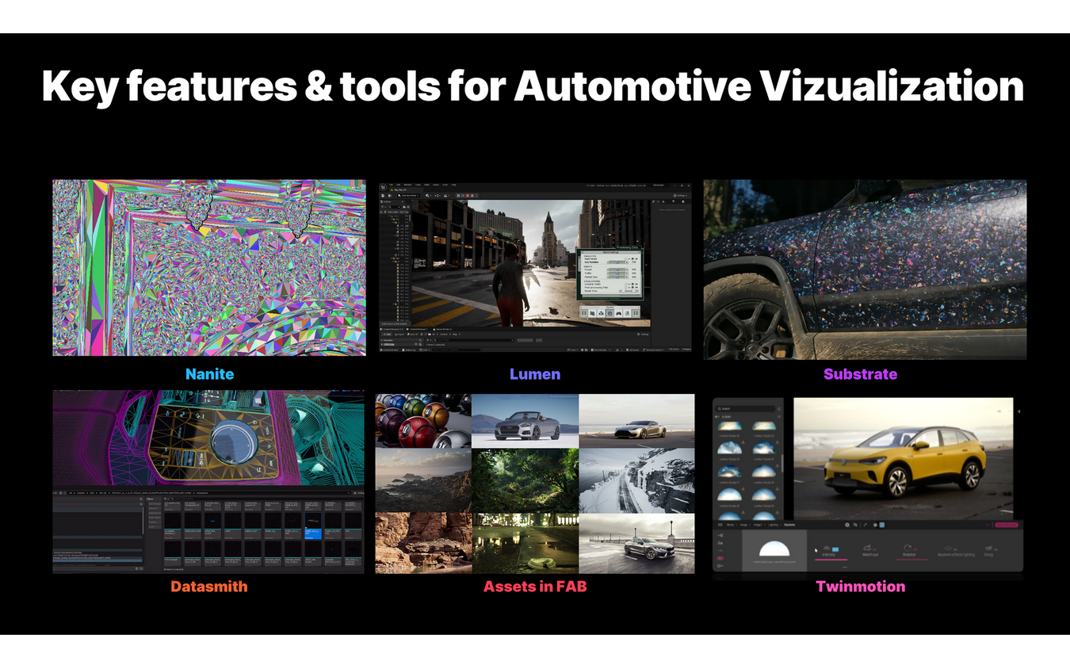Image resolution: width=1070 pixels, height=669 pixels.
Task: Click the Intensity icon in Twinmotion skydome panel
Action: tap(827, 549)
